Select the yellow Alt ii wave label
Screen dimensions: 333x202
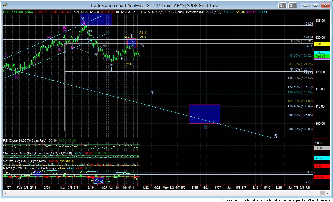(x=143, y=33)
